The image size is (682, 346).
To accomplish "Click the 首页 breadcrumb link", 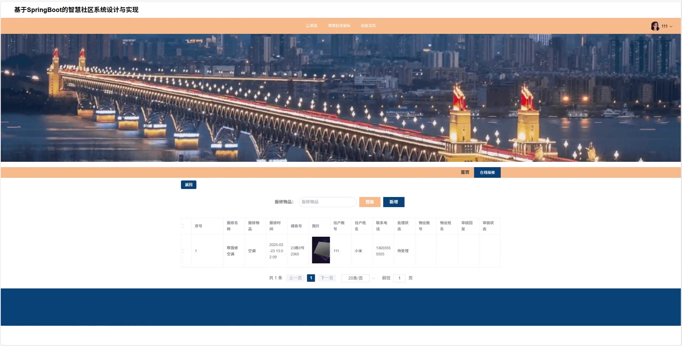I will [x=465, y=172].
